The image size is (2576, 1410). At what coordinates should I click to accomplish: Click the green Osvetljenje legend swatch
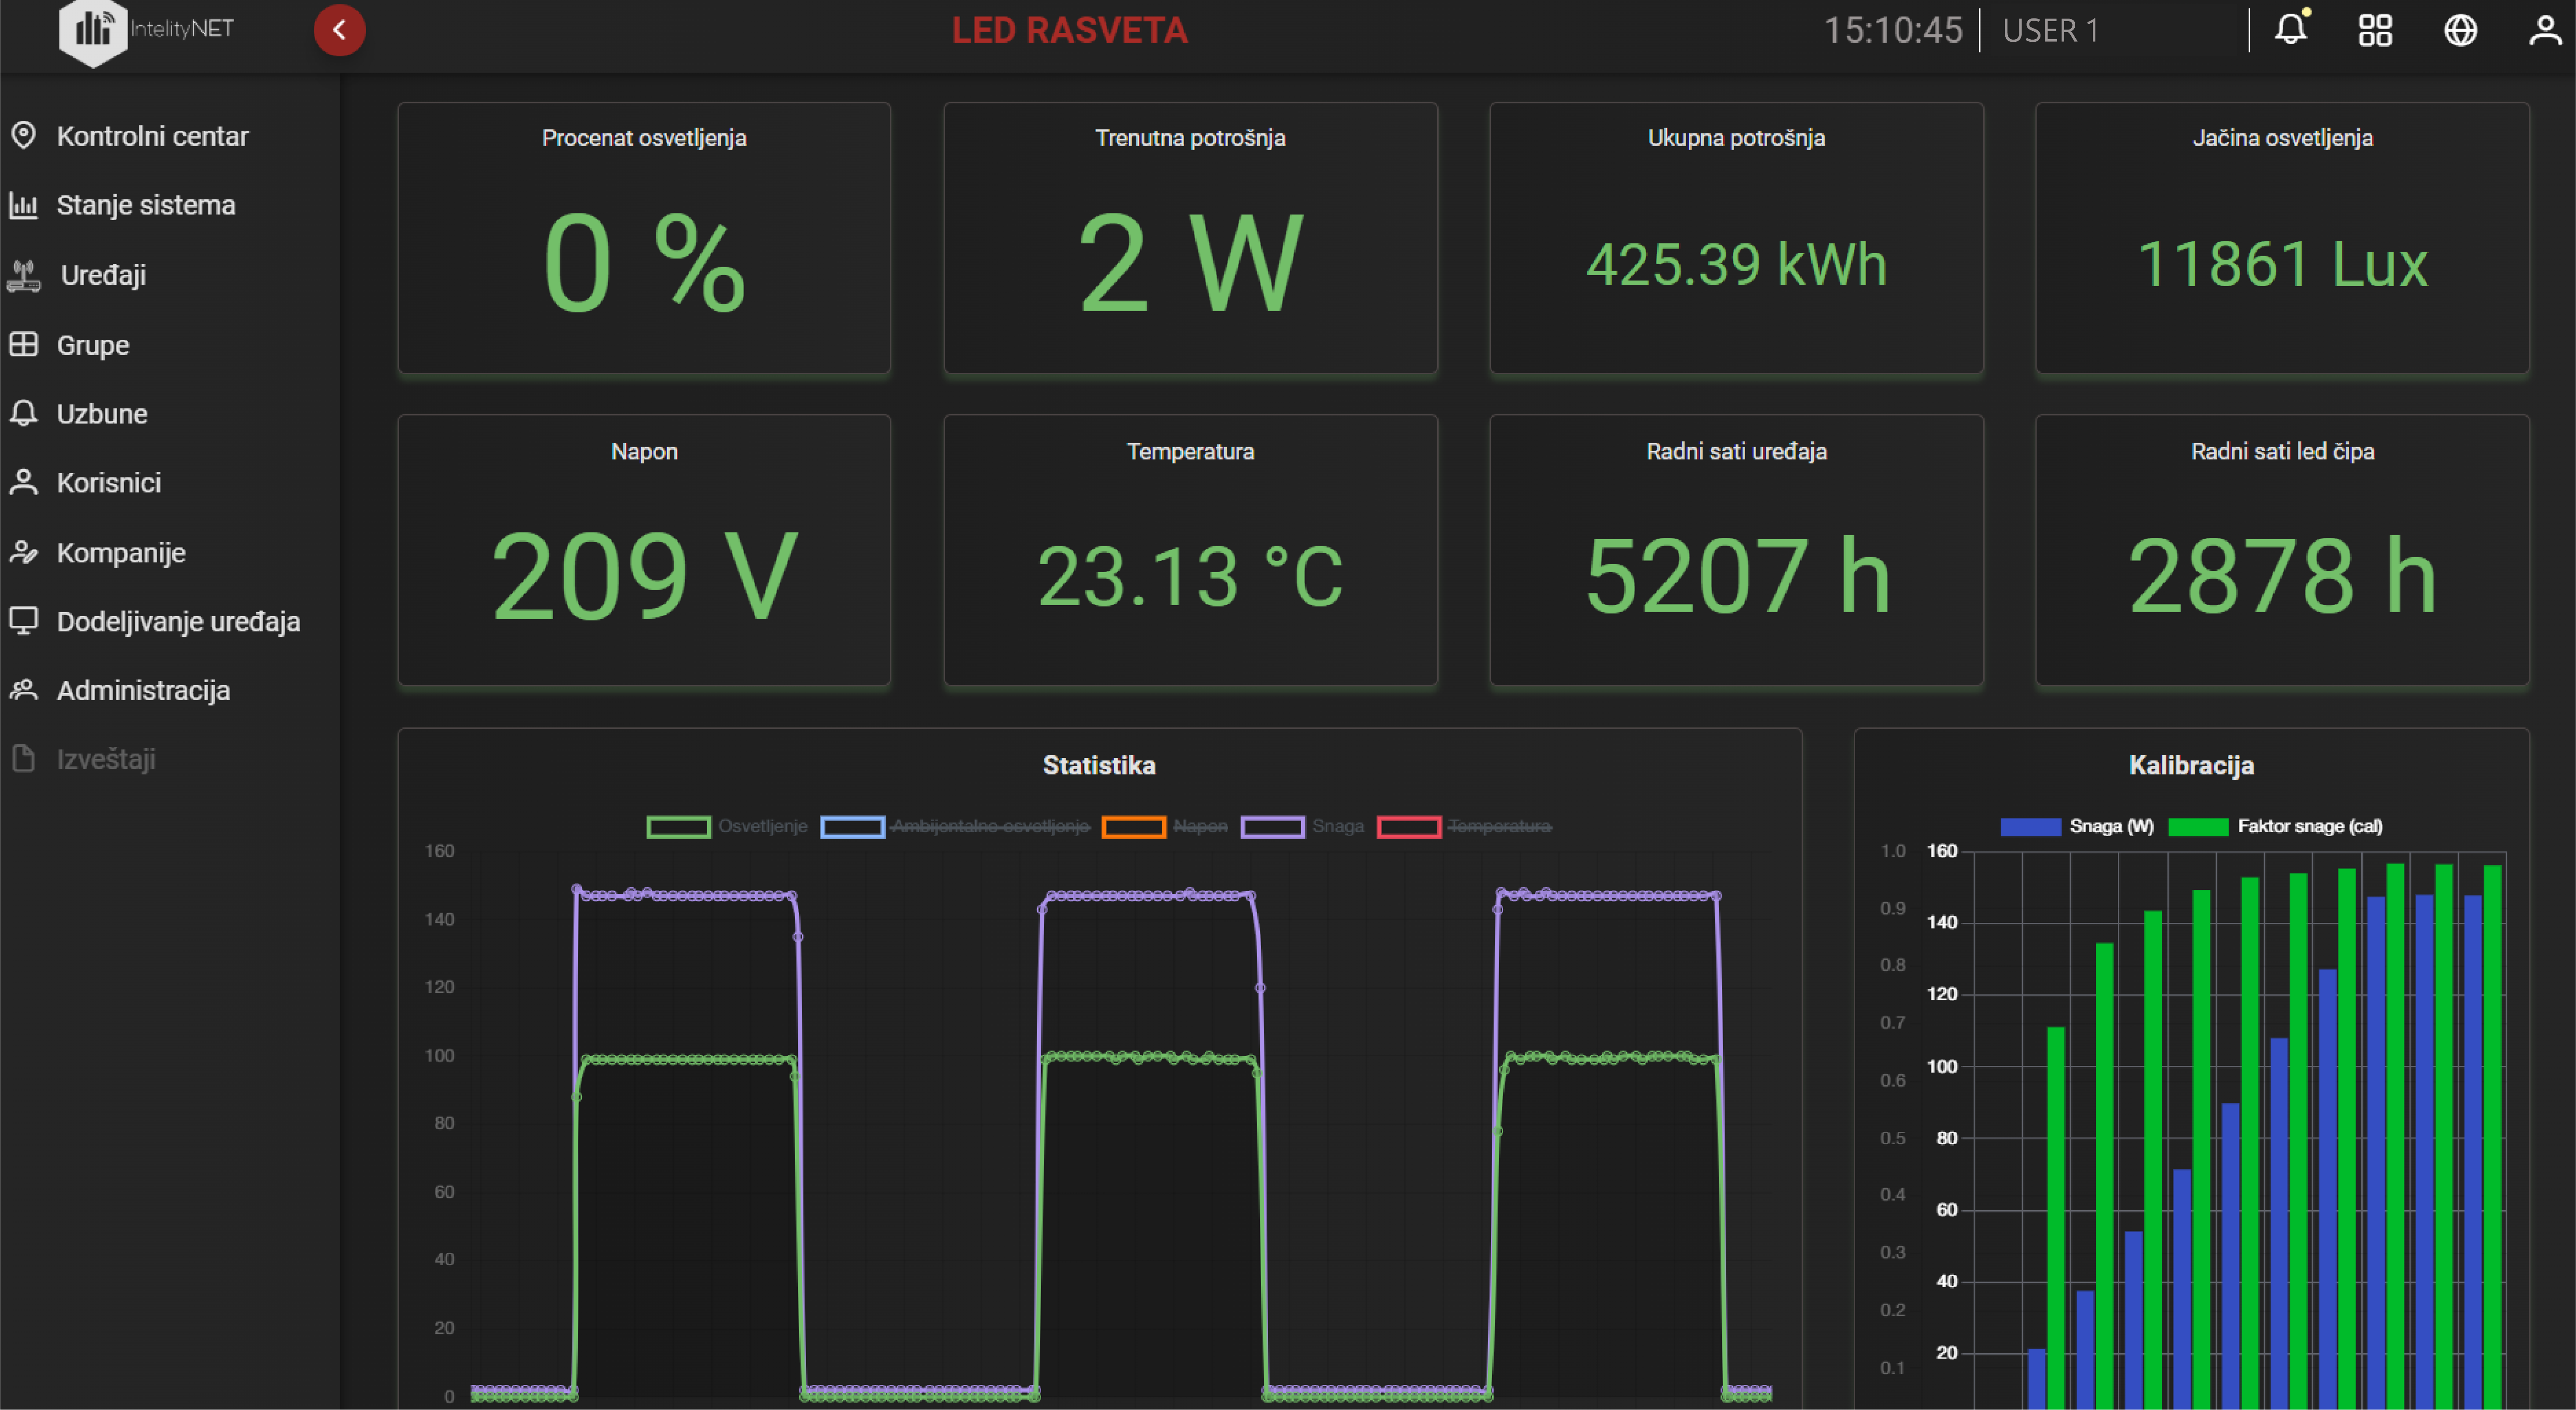[x=678, y=827]
